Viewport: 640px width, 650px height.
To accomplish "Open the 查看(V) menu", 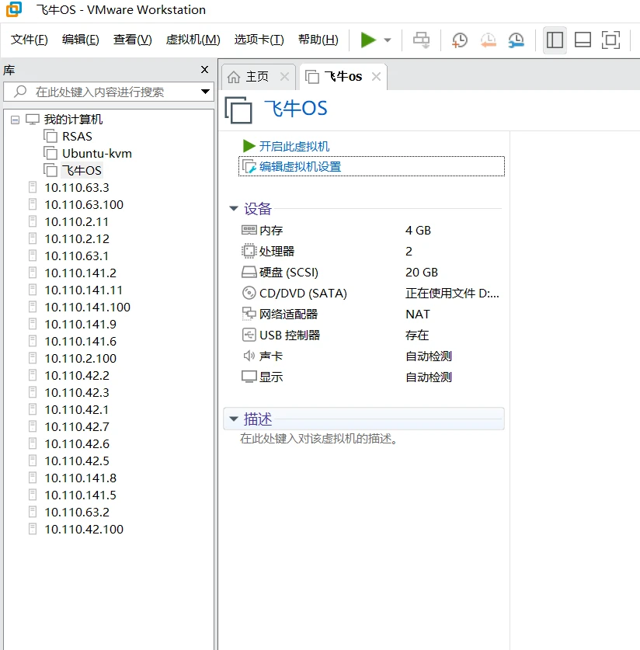I will click(133, 40).
